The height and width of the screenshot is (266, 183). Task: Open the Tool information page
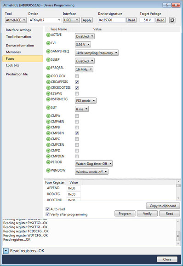coord(18,37)
